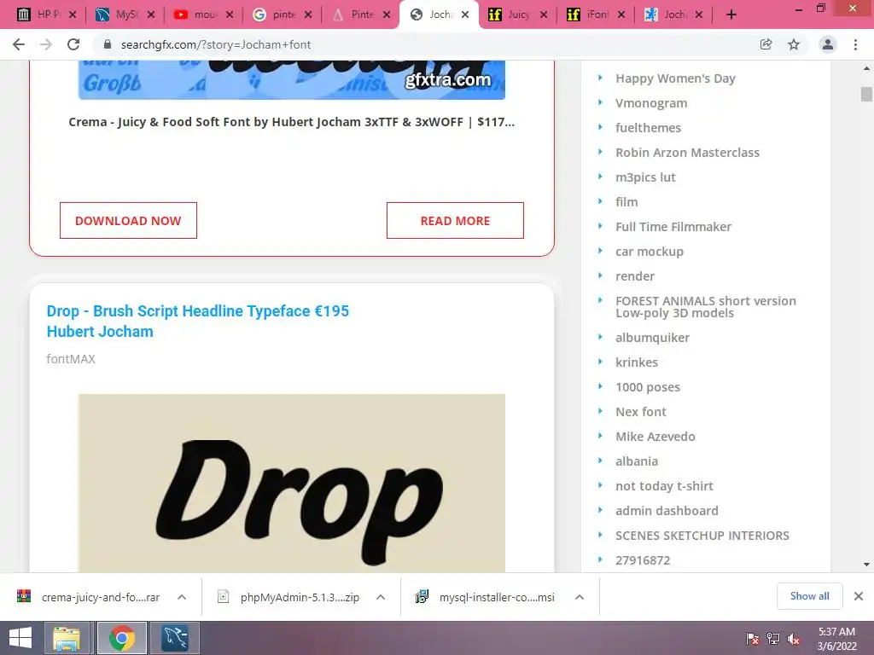The width and height of the screenshot is (874, 655).
Task: Click the page scrollbar up arrow
Action: coord(866,68)
